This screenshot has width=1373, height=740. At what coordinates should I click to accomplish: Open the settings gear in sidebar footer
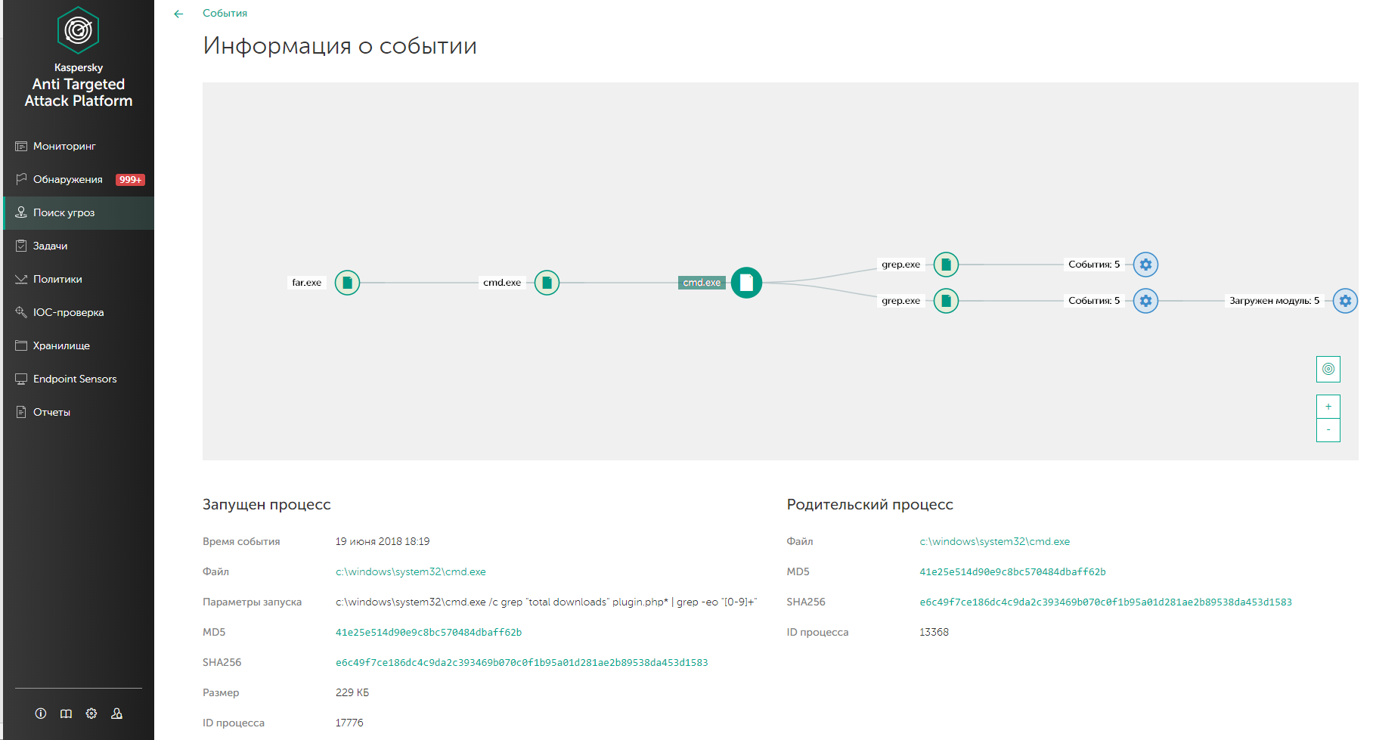91,714
